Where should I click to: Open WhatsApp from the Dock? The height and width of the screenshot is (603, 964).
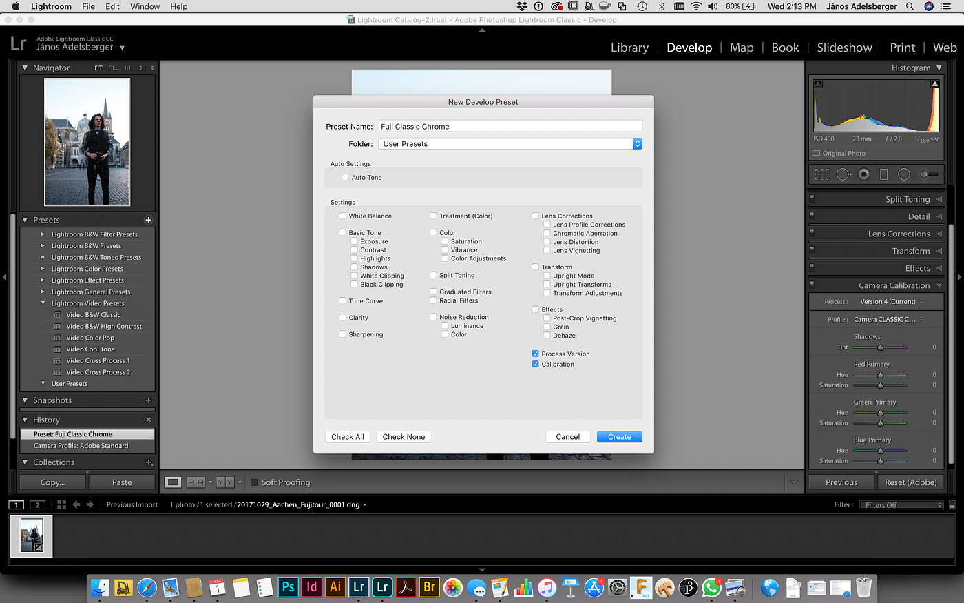[711, 587]
